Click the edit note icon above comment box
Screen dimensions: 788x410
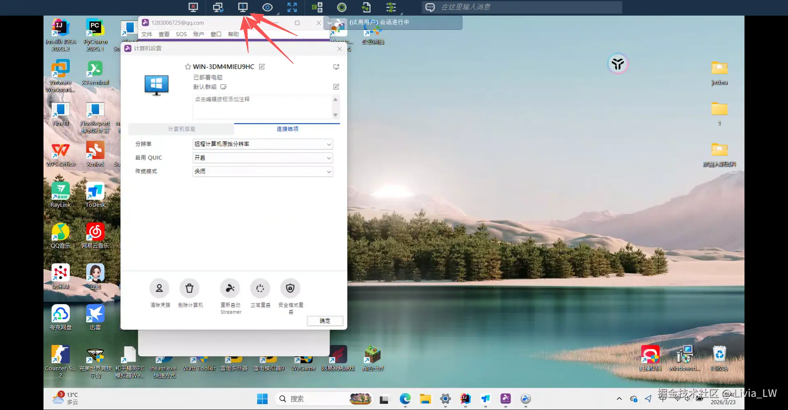[336, 87]
